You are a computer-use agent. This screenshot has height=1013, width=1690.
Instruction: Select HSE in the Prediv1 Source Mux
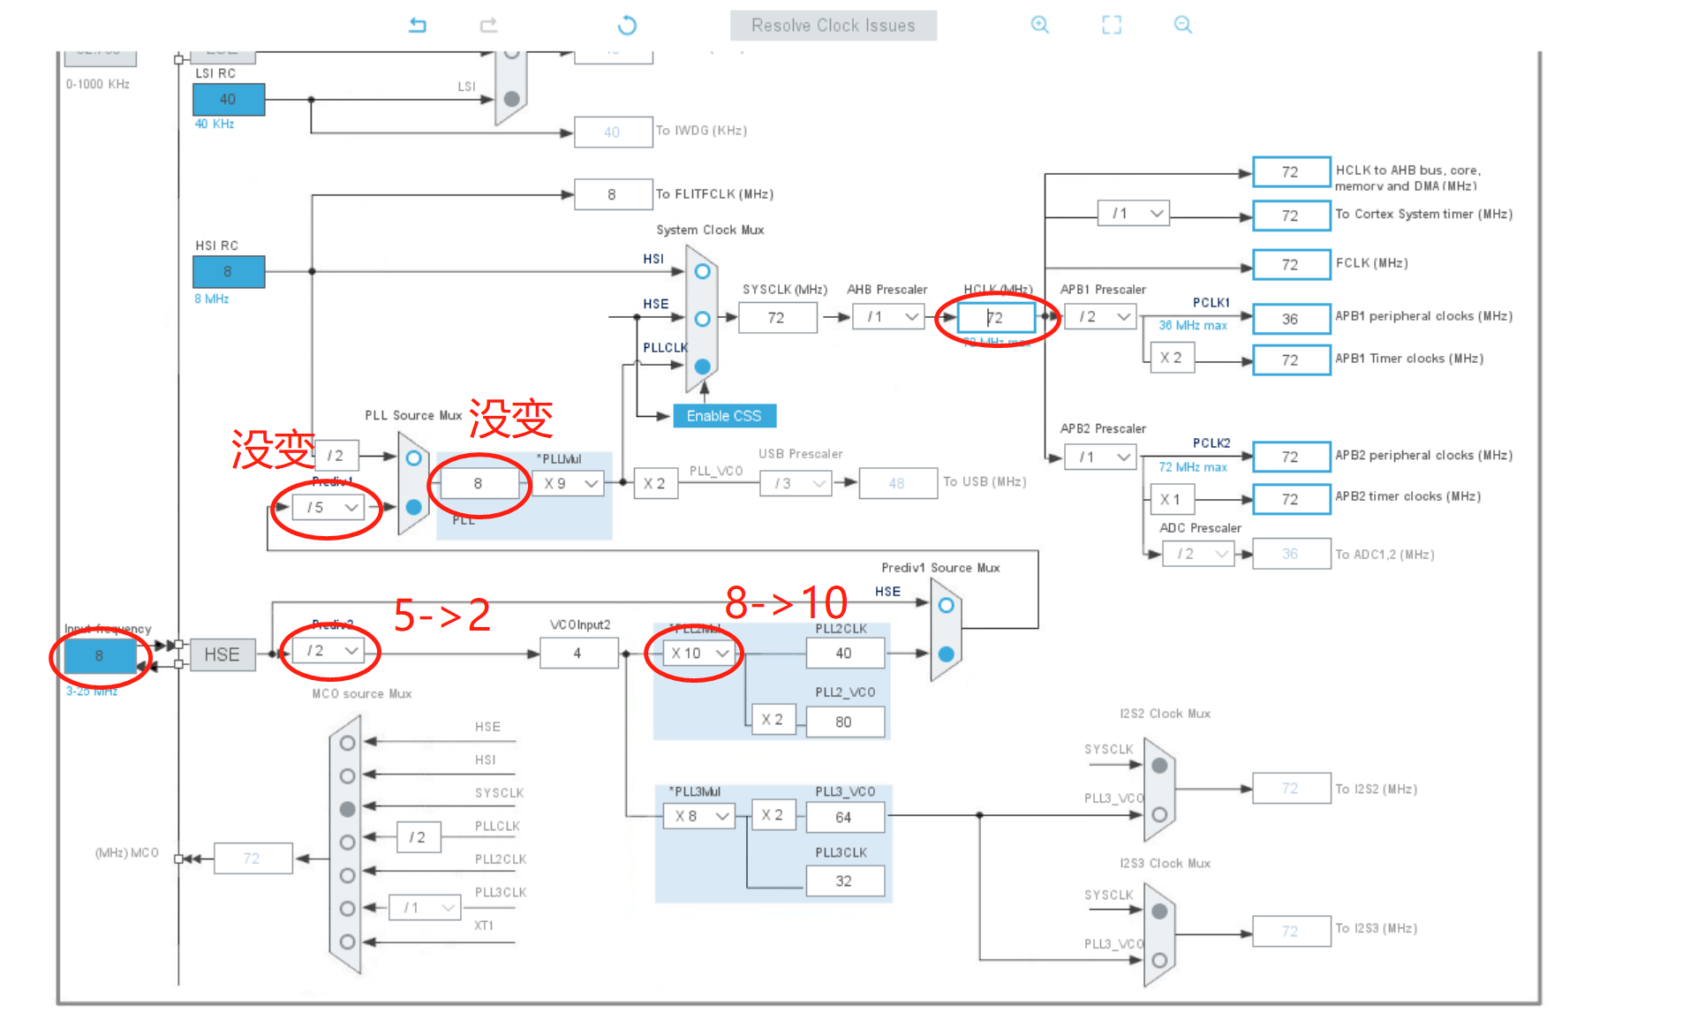coord(946,606)
